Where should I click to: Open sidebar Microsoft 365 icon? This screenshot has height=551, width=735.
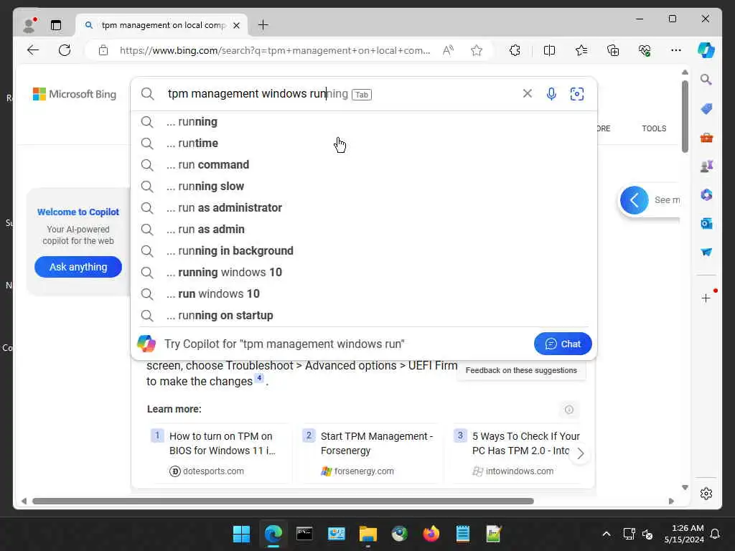[x=706, y=194]
